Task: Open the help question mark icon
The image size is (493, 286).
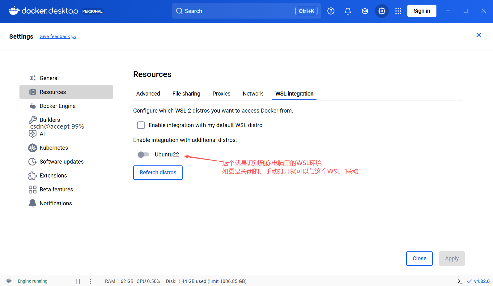Action: tap(331, 11)
